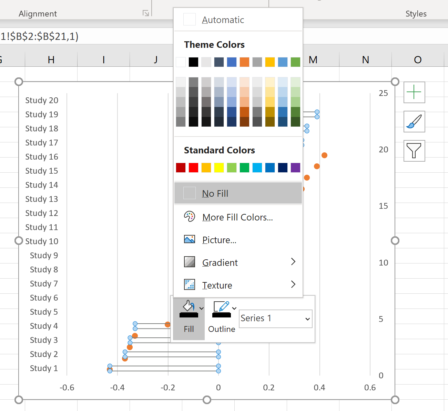448x411 pixels.
Task: Open the Chart Styles brush icon
Action: point(414,122)
